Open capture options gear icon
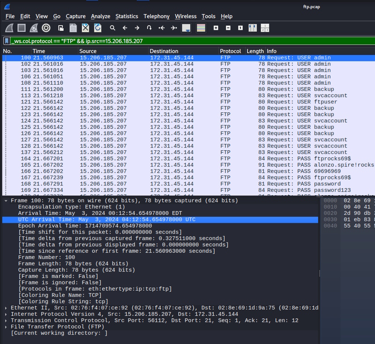 tap(46, 28)
